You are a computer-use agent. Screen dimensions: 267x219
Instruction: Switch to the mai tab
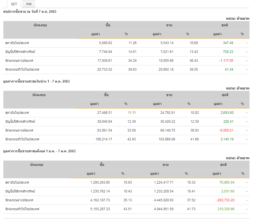coord(29,4)
